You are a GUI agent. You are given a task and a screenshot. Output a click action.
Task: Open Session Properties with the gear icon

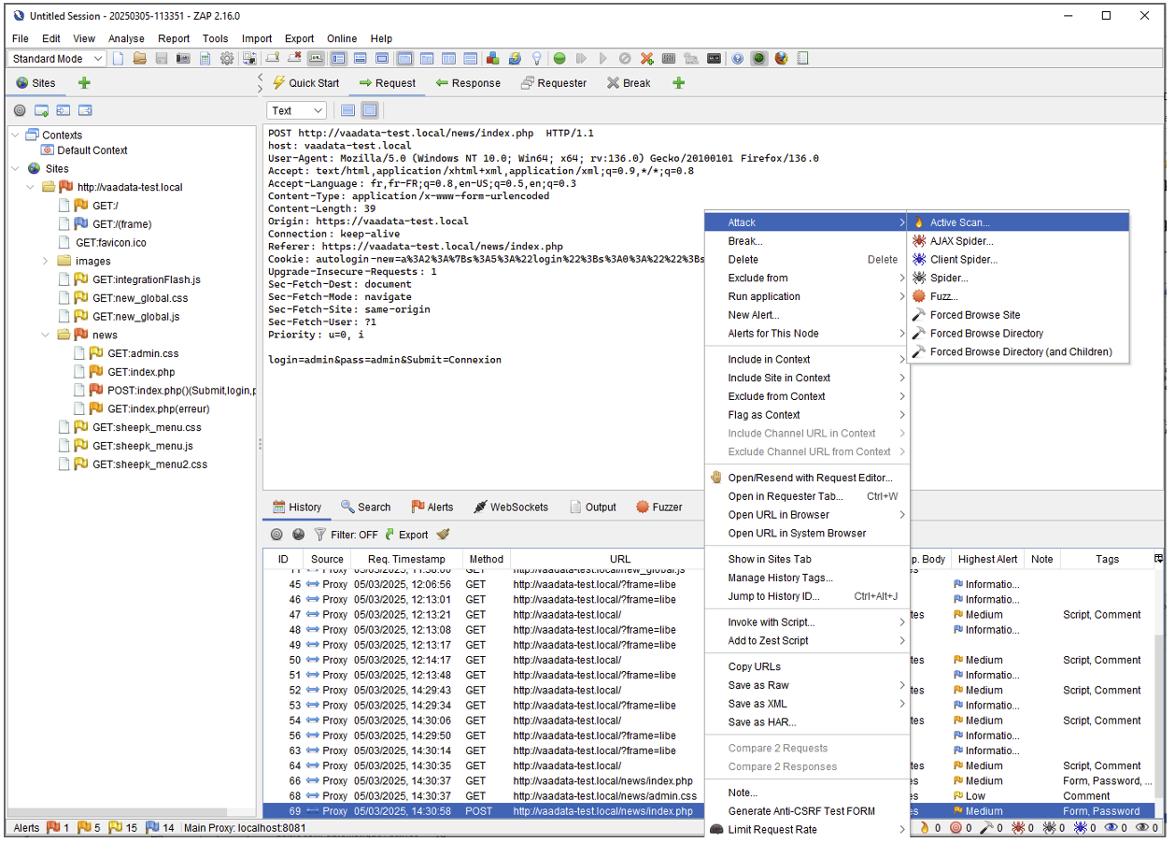tap(227, 58)
